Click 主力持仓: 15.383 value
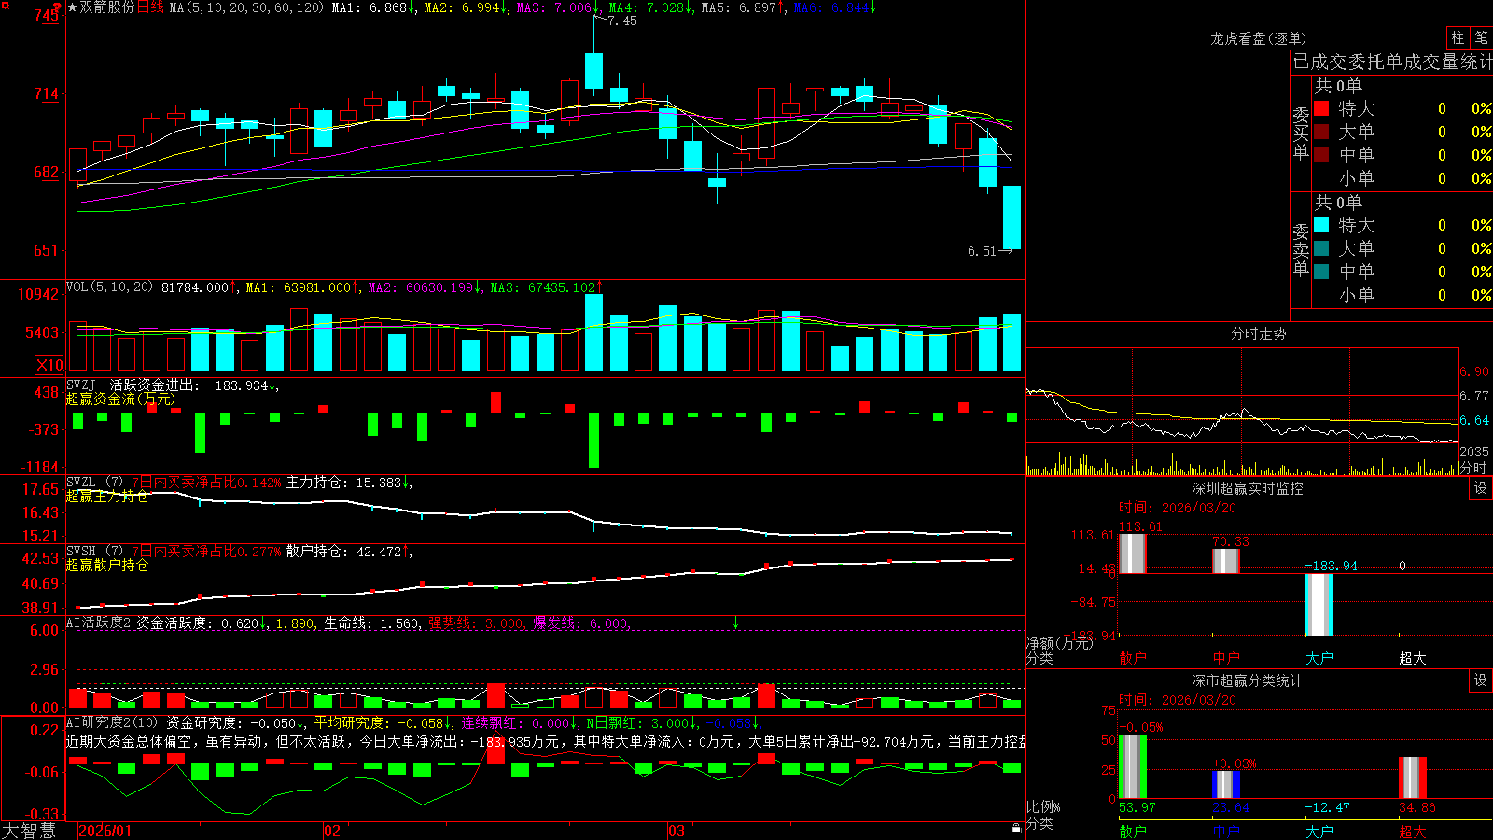 point(343,483)
